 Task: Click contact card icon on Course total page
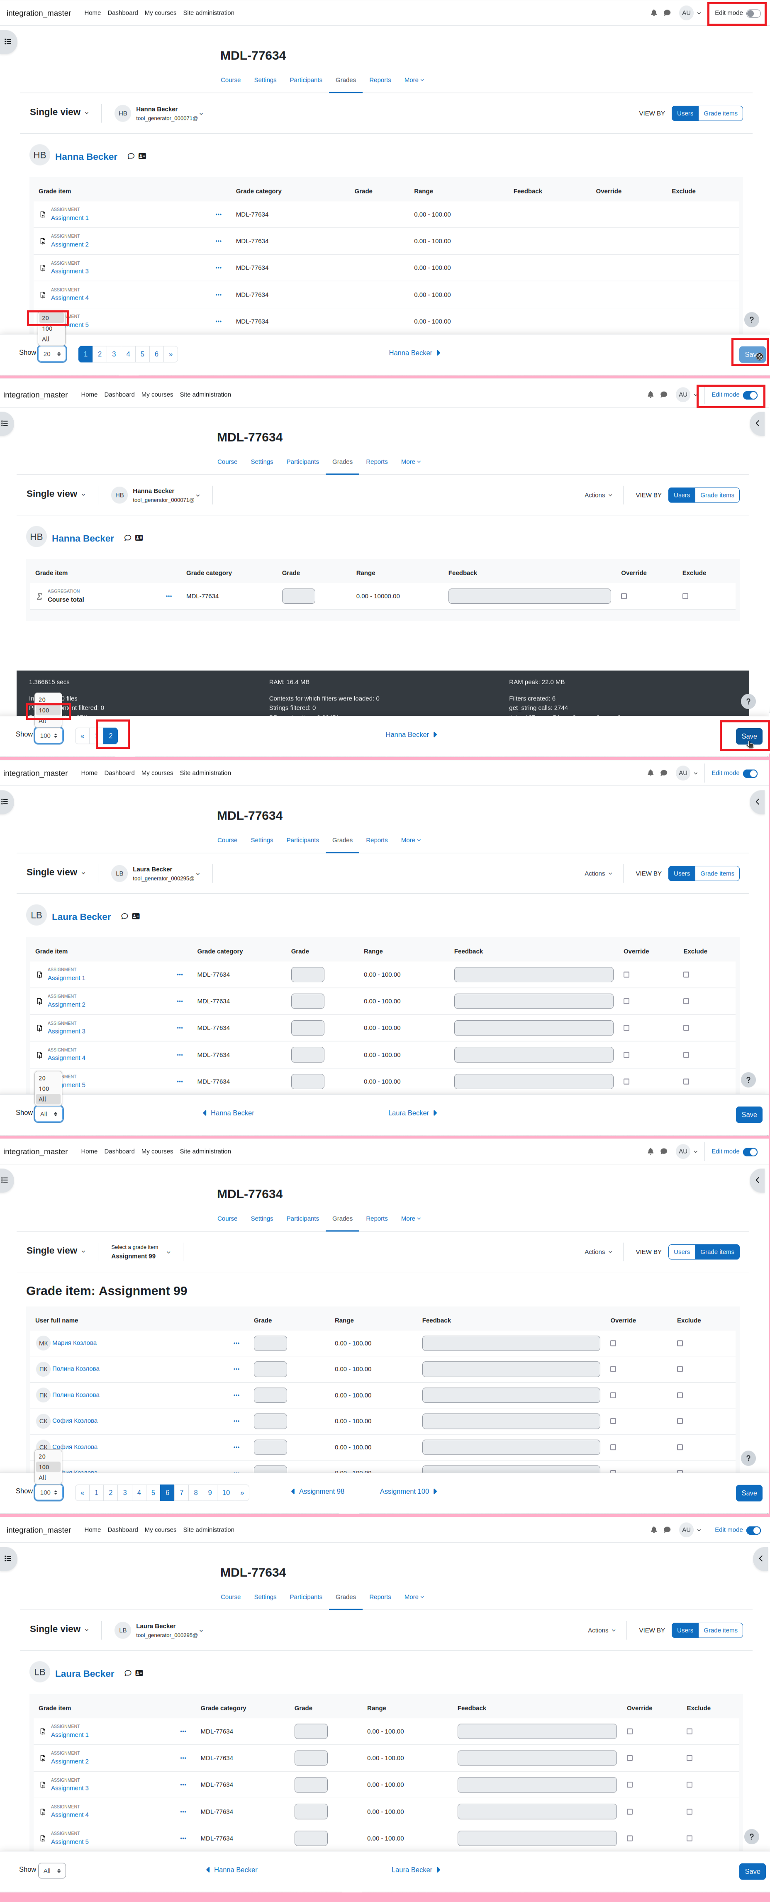point(139,538)
